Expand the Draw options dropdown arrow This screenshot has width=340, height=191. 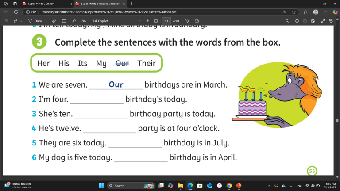[46, 21]
